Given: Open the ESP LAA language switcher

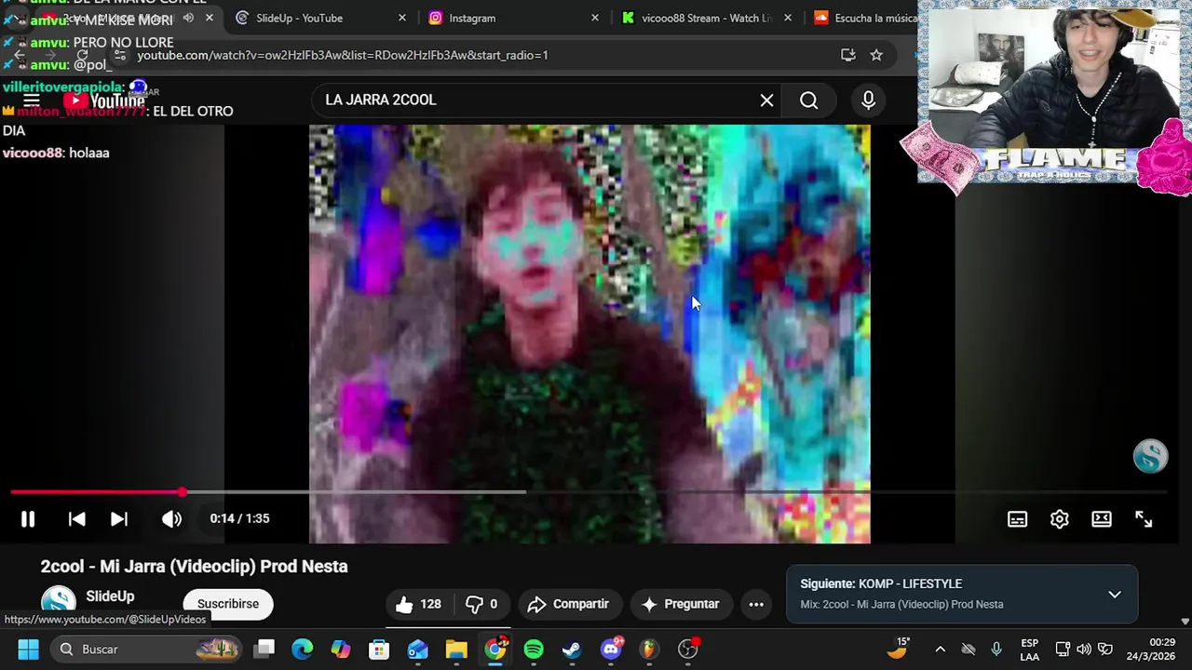Looking at the screenshot, I should tap(1029, 650).
